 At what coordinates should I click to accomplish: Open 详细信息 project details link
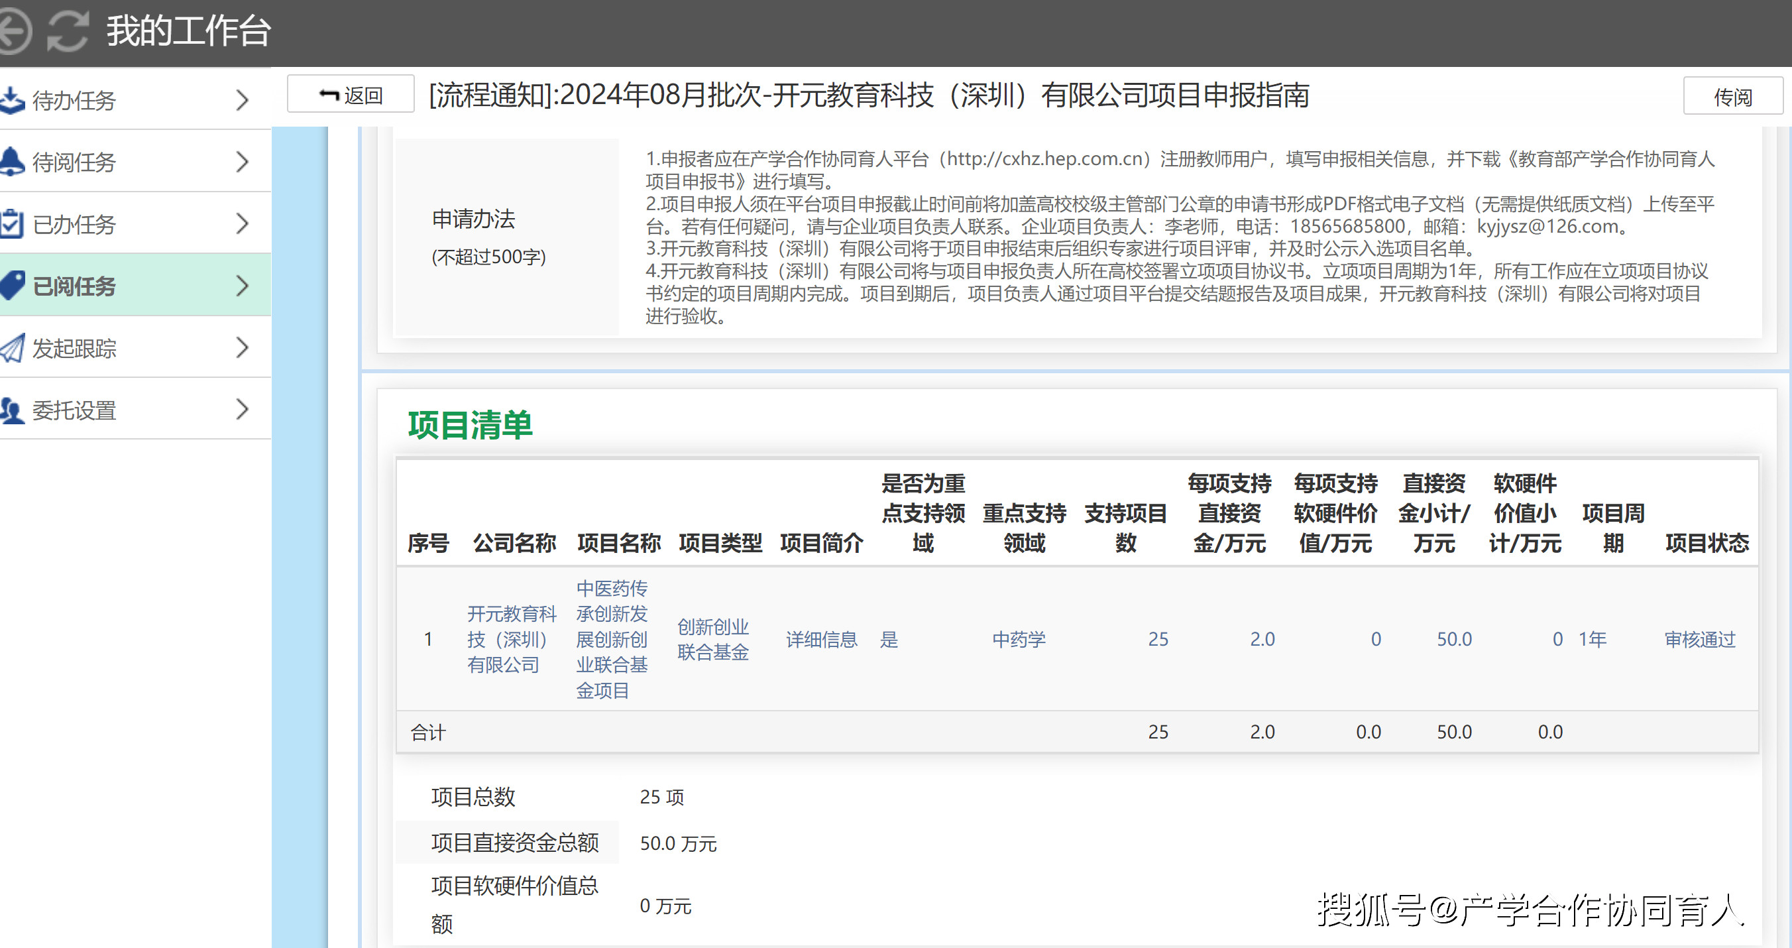coord(822,639)
